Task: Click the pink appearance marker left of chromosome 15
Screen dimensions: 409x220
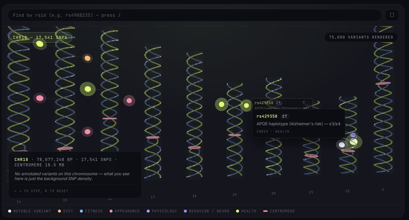Action: (x=40, y=98)
